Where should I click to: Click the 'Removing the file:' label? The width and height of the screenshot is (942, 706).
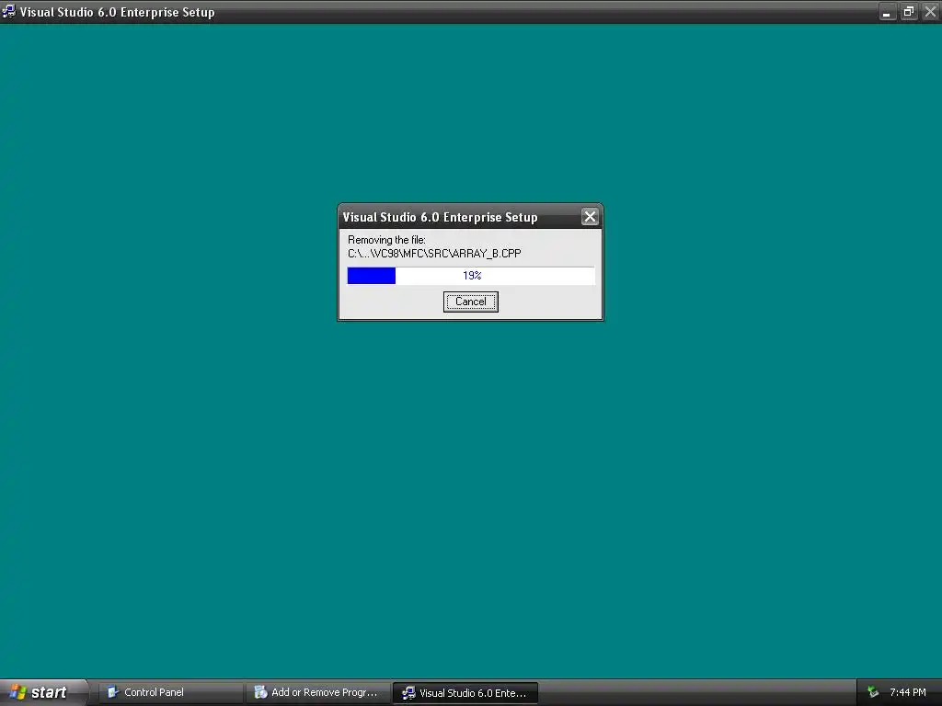pyautogui.click(x=386, y=240)
